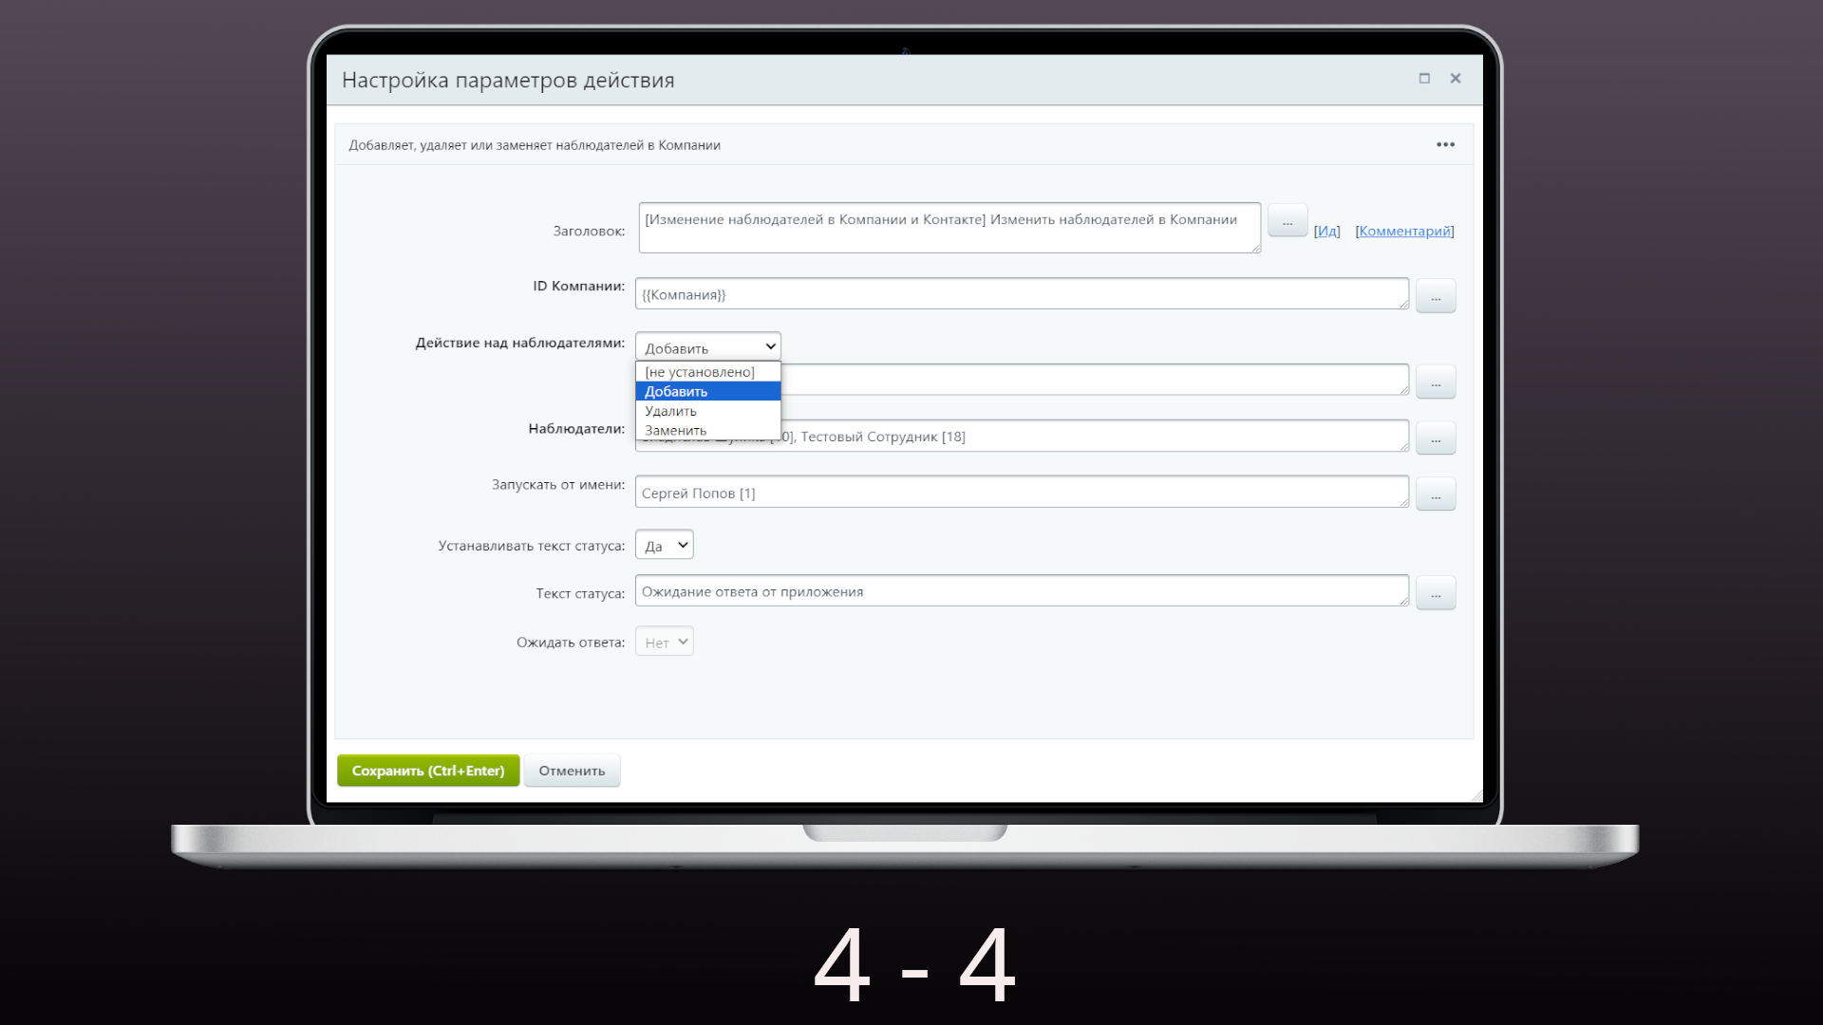Screen dimensions: 1823x1025
Task: Close the Настройка параметров действия dialog
Action: click(x=1455, y=79)
